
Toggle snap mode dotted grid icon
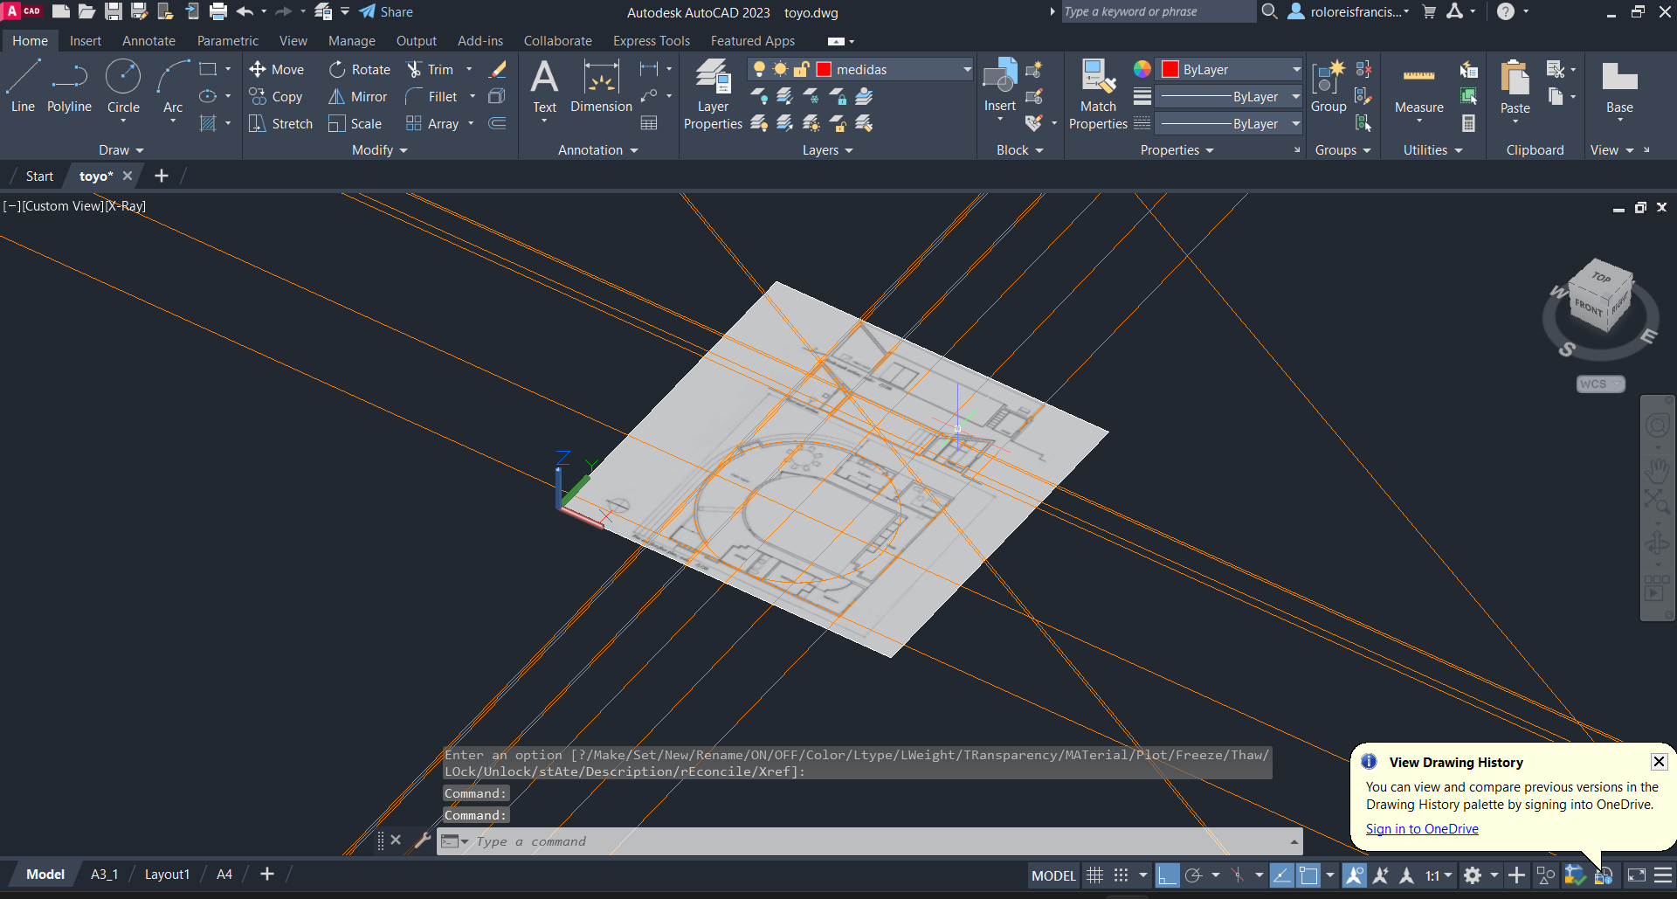(x=1121, y=875)
